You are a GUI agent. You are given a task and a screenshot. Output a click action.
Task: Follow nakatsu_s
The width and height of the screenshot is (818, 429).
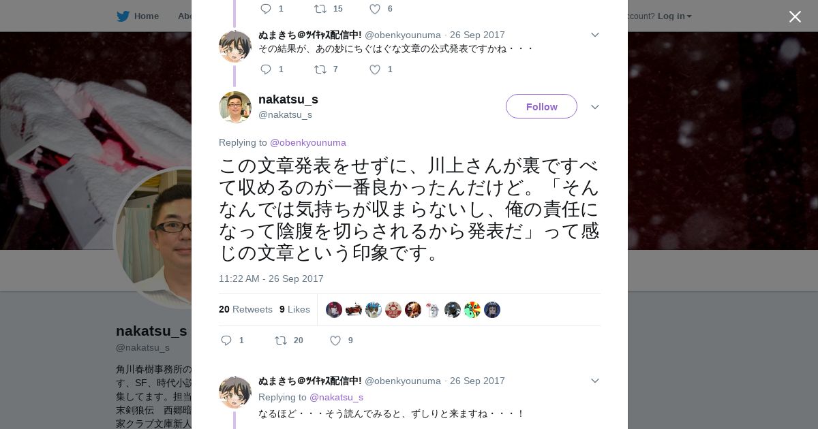[x=541, y=106]
